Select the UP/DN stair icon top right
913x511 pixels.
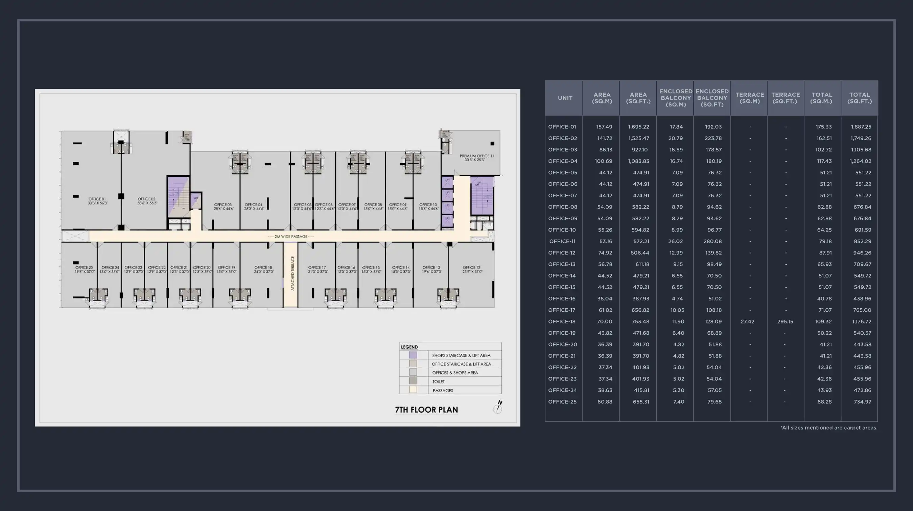[x=478, y=184]
